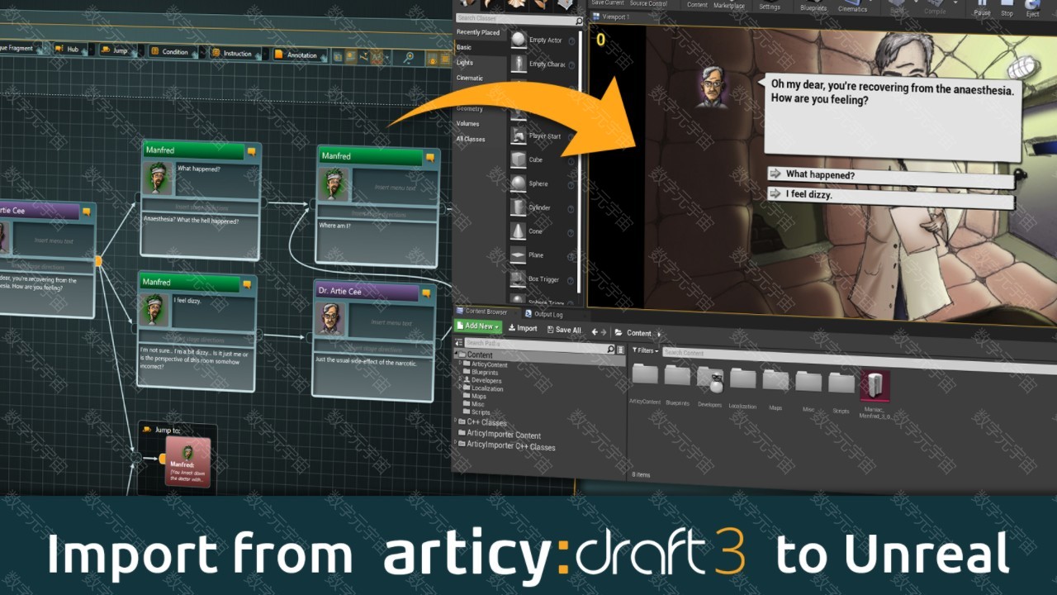Click the Box Trigger icon

tap(518, 279)
